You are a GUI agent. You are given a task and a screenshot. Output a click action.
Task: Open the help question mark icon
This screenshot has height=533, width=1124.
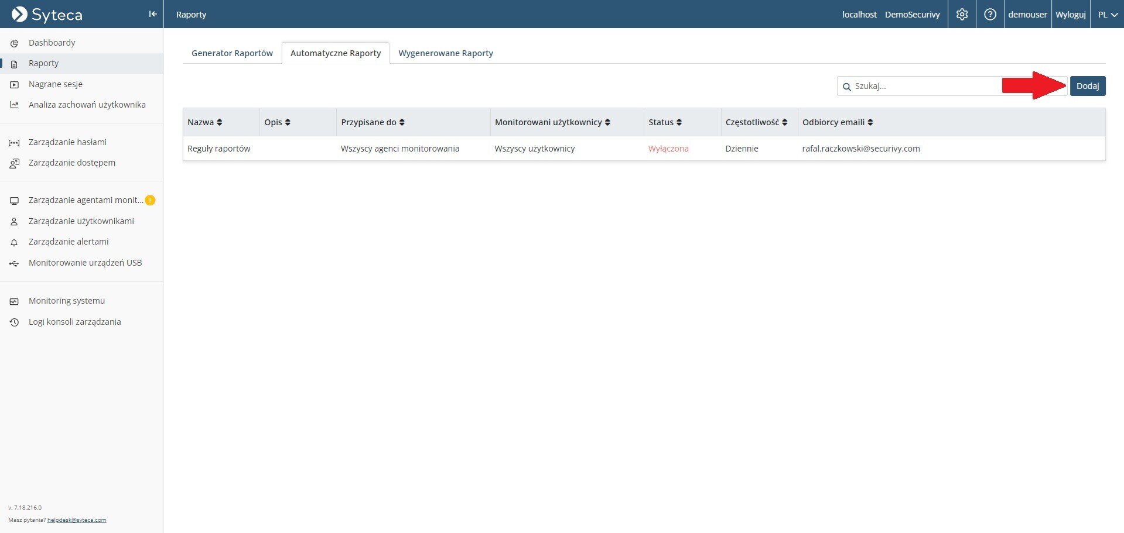point(990,15)
